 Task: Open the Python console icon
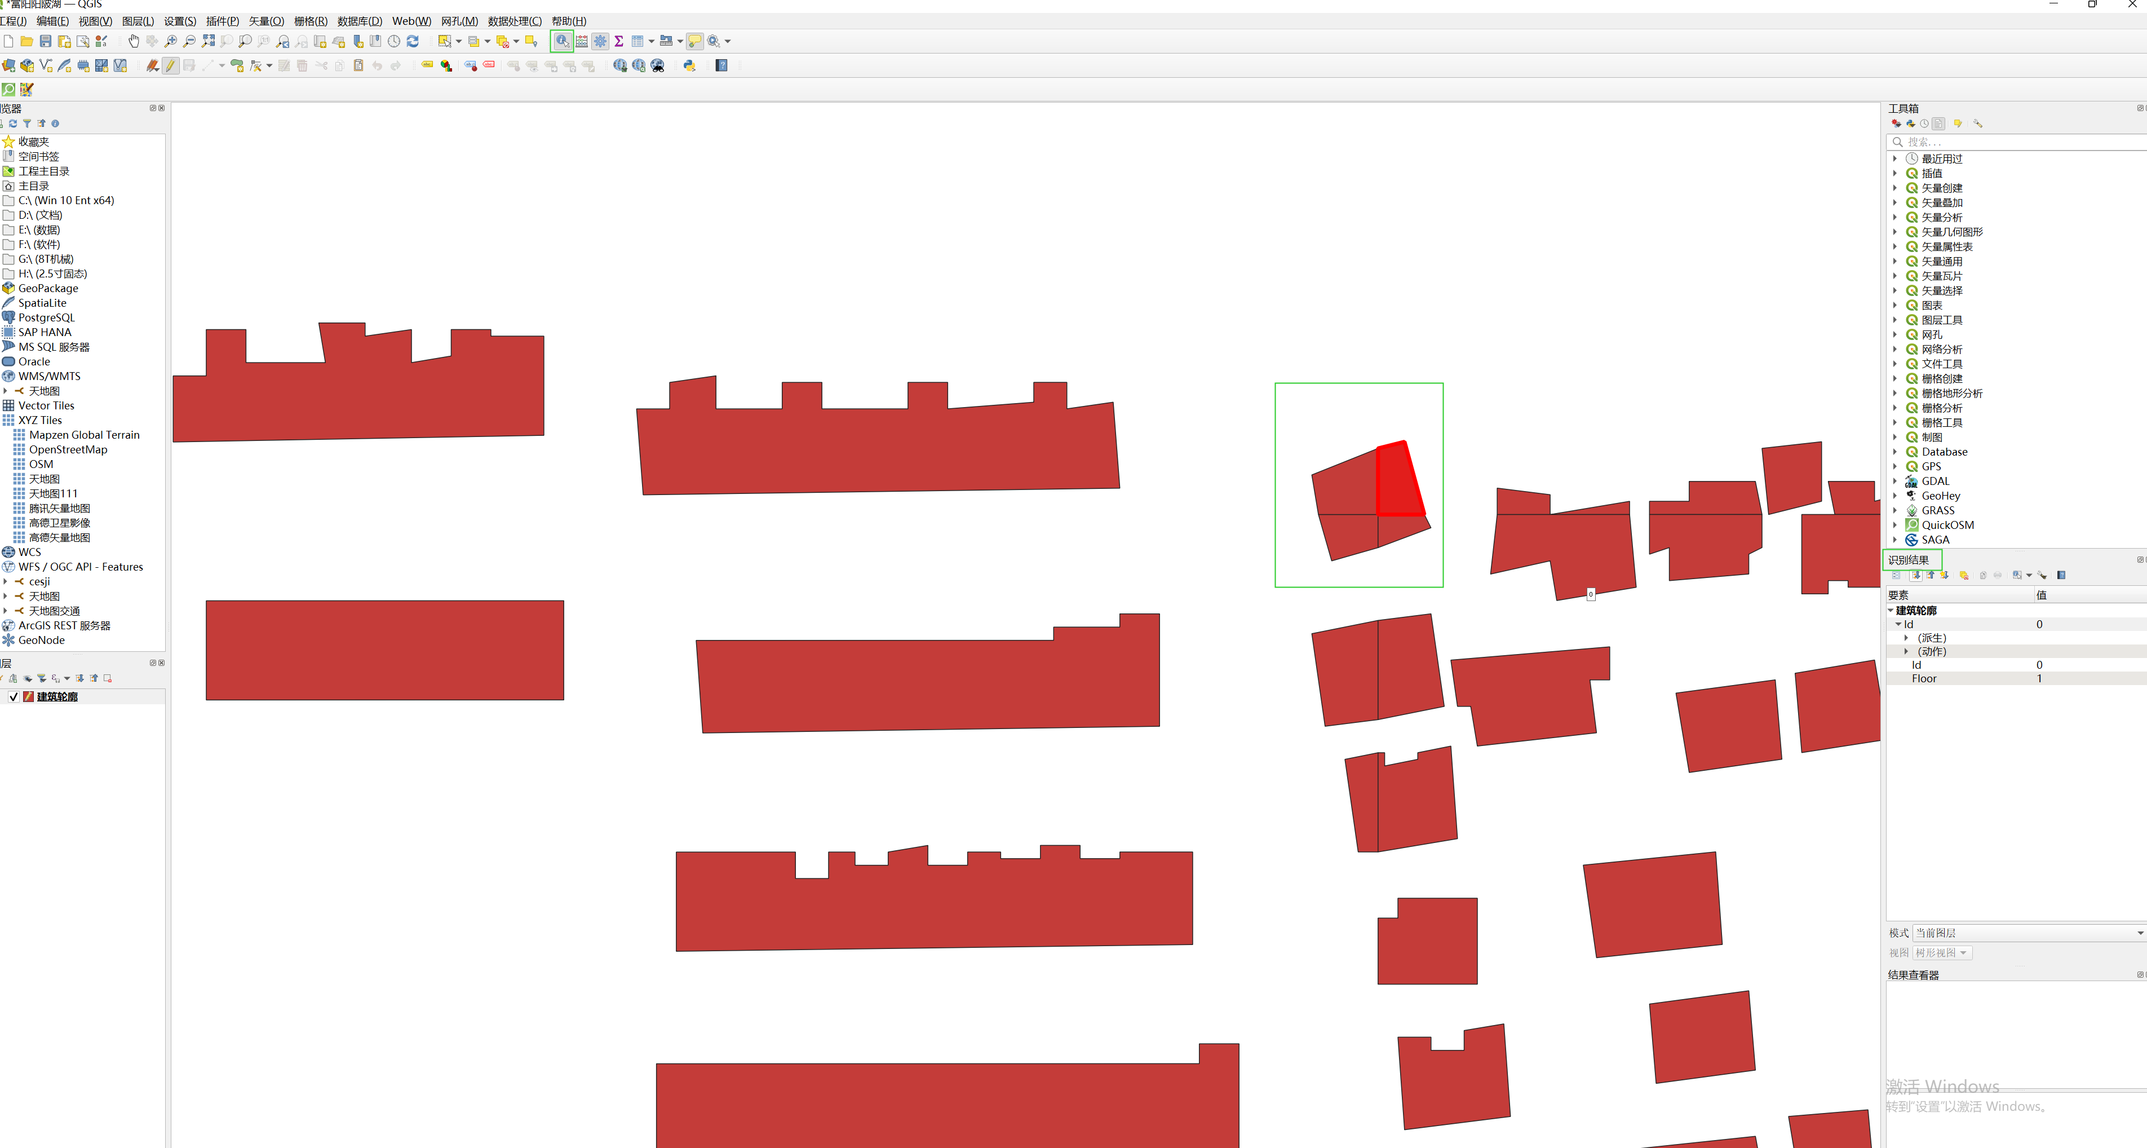tap(689, 66)
